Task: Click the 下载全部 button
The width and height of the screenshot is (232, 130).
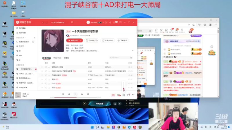Action: click(122, 40)
